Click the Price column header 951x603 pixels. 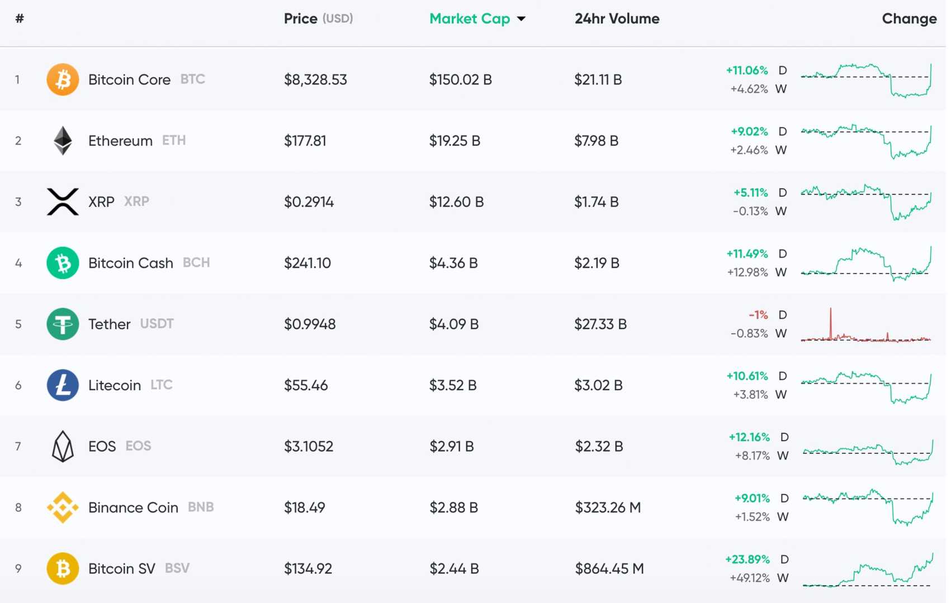(301, 18)
